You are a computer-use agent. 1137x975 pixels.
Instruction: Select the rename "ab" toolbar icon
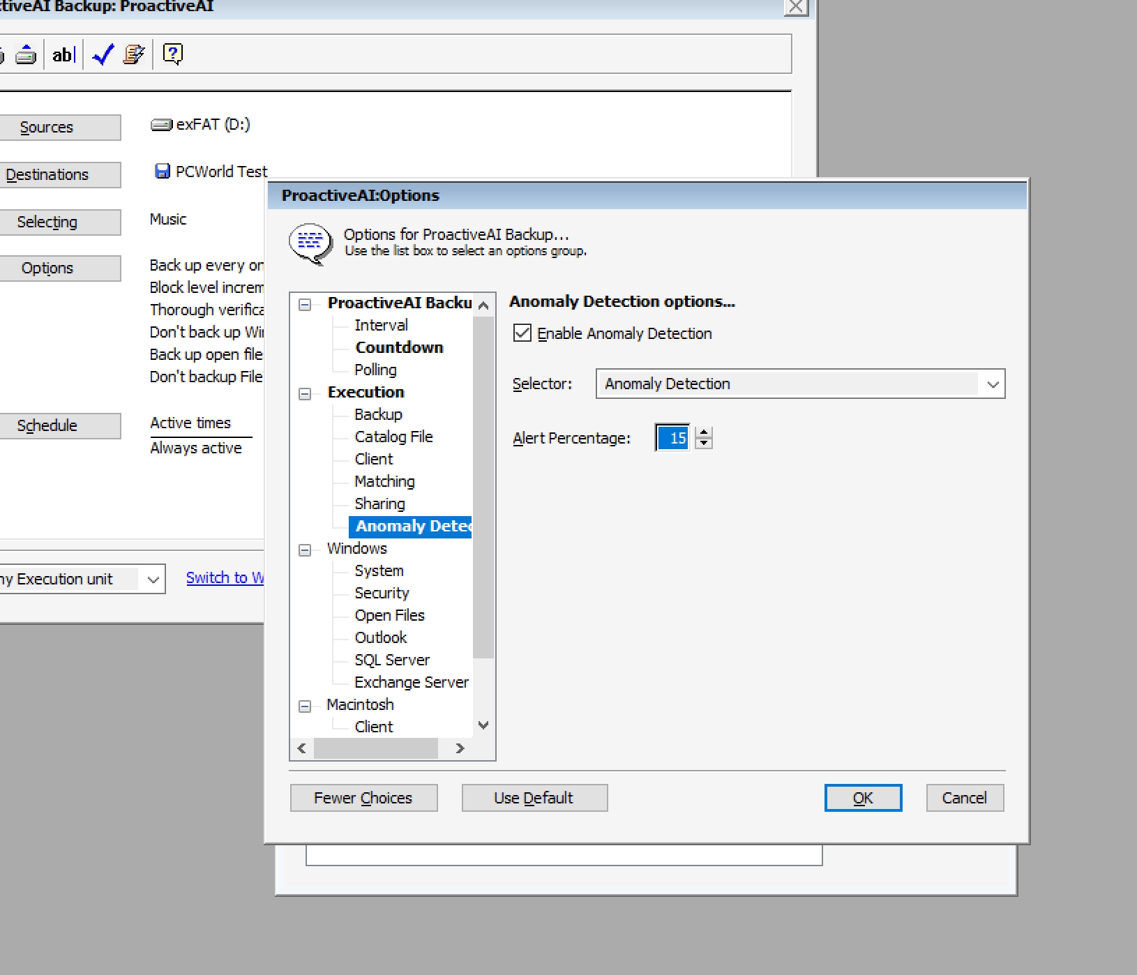(x=63, y=54)
